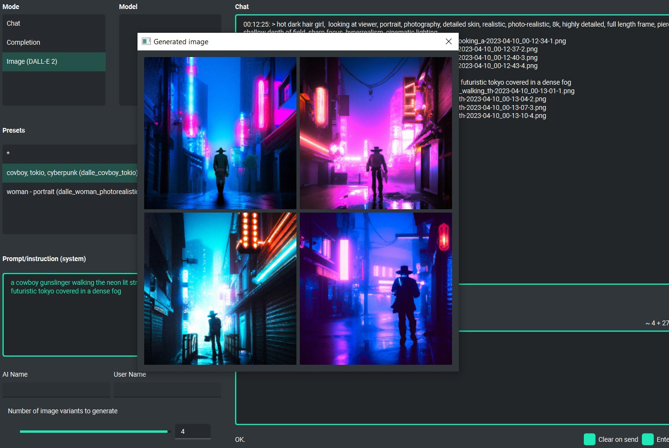
Task: Open the top-right magenta street cowboy image
Action: click(376, 133)
